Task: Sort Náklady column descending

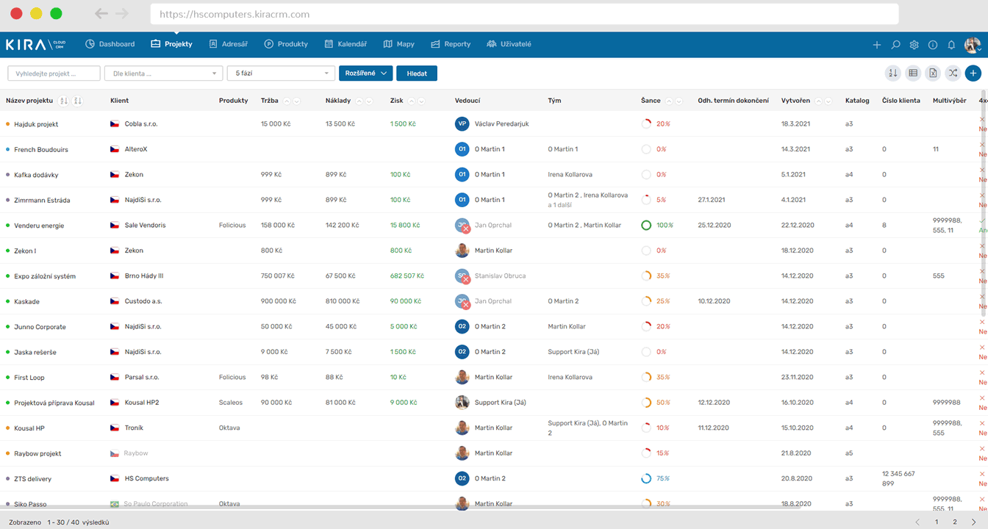Action: [x=369, y=101]
